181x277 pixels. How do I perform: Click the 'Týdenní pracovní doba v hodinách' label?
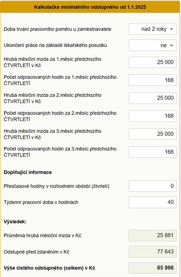pos(41,202)
